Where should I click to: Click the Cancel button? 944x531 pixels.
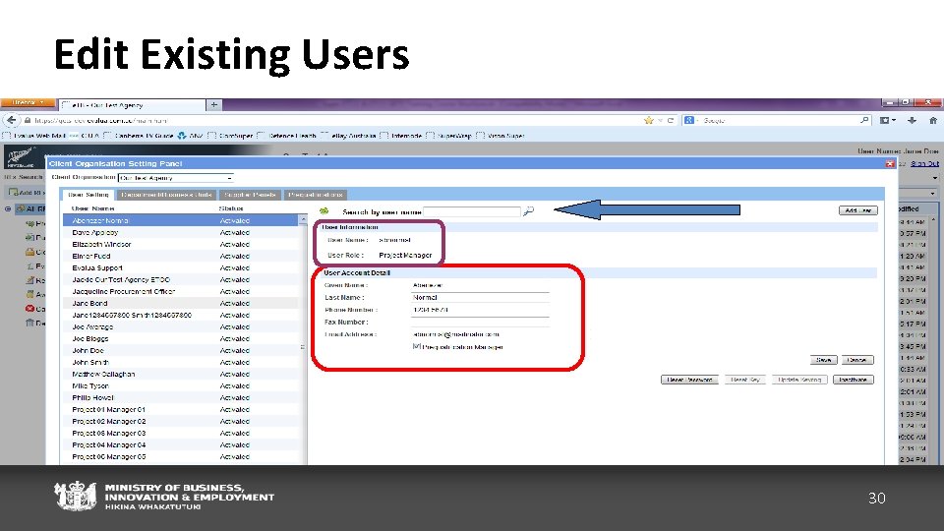coord(856,360)
